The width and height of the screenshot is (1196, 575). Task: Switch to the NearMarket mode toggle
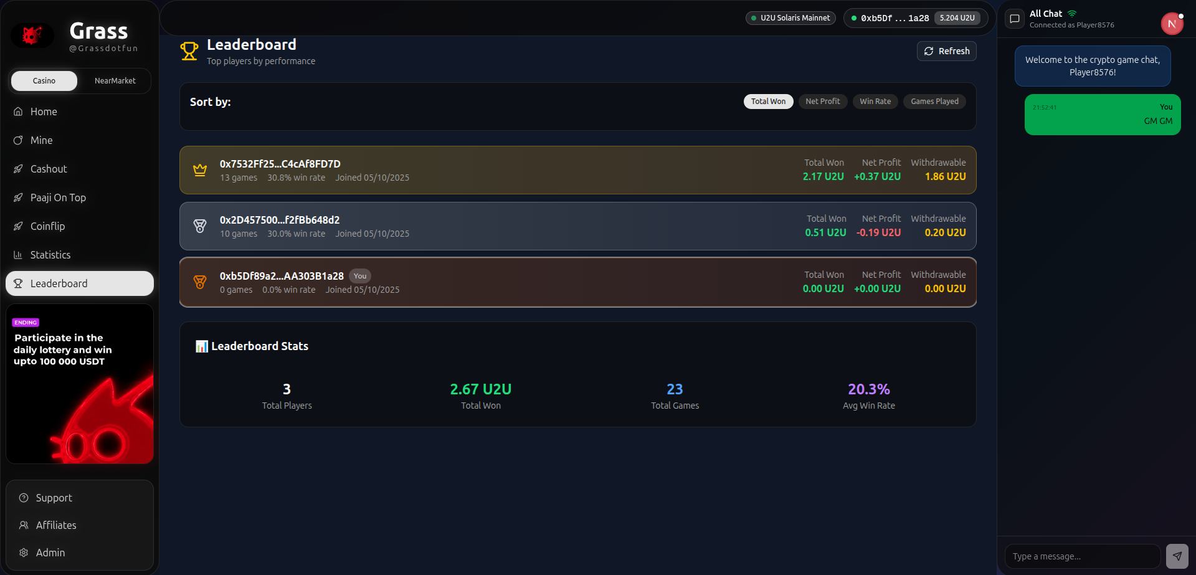tap(115, 81)
